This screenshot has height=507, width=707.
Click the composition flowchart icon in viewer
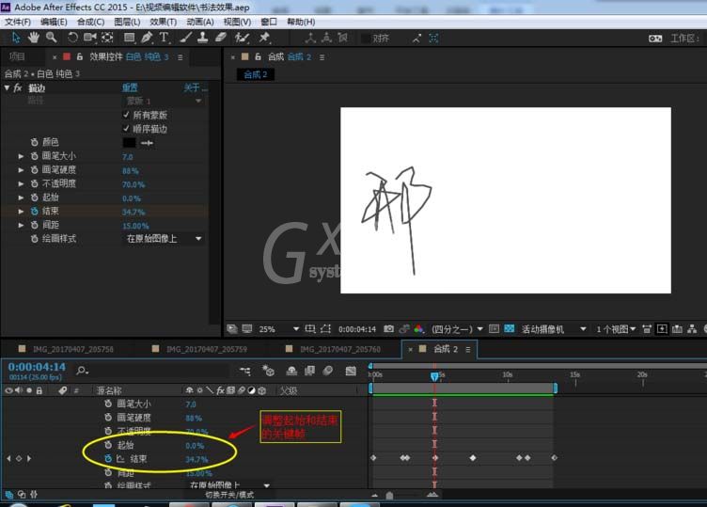click(x=692, y=329)
